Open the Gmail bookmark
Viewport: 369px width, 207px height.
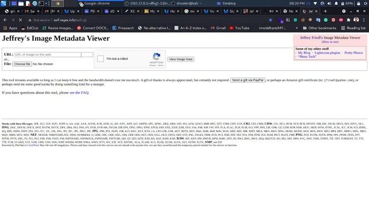coord(218,28)
